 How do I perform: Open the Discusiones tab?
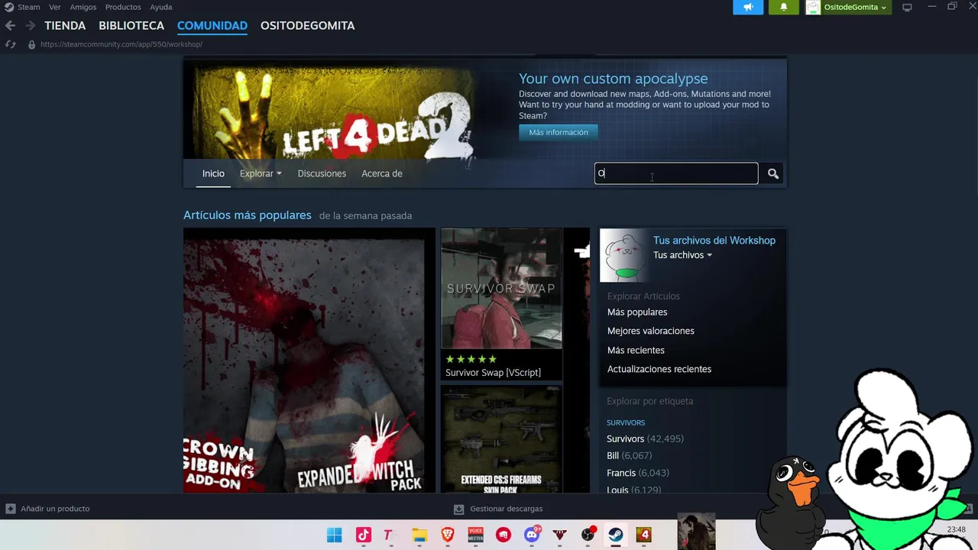pos(322,173)
